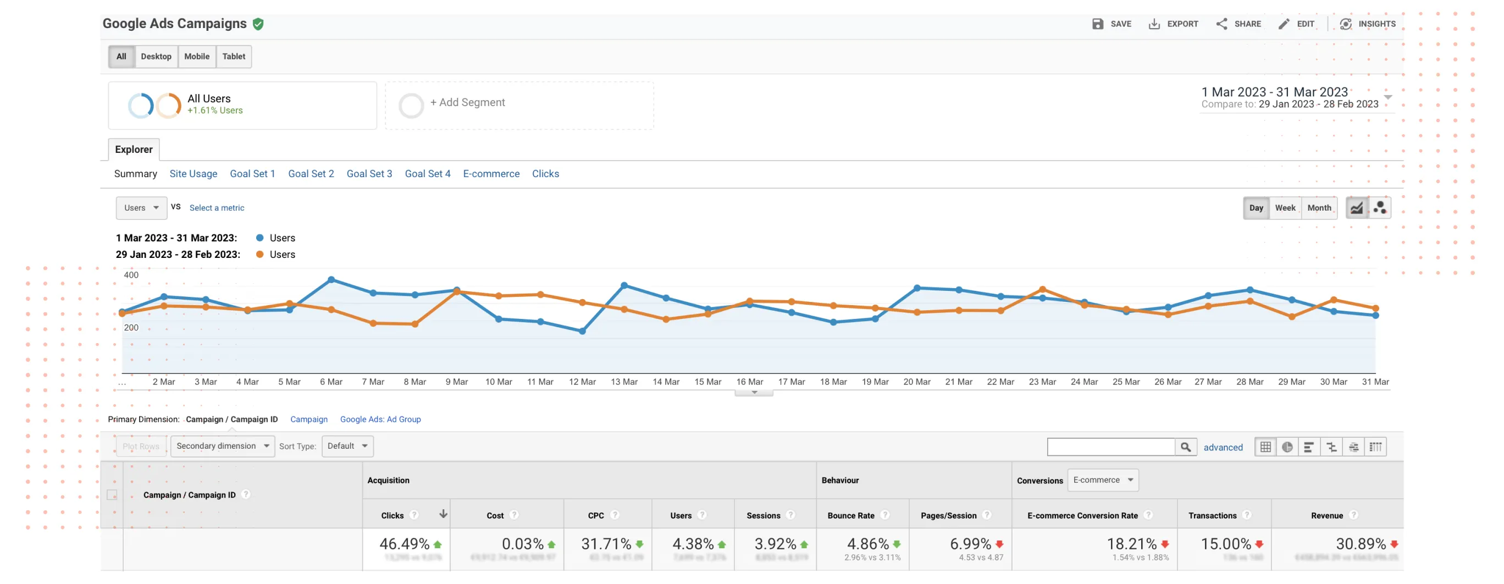This screenshot has height=584, width=1504.
Task: Tick the select-all checkbox in table header
Action: pyautogui.click(x=112, y=495)
